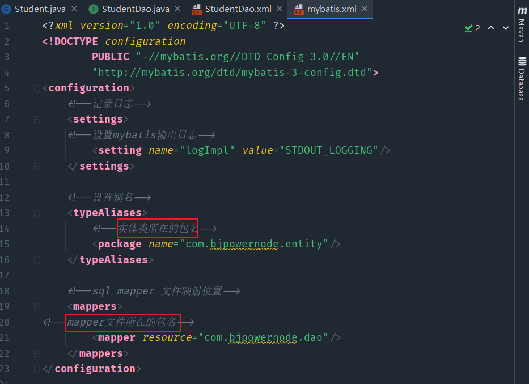529x384 pixels.
Task: Click the "STDOUT_LOGGING" value text
Action: click(x=329, y=150)
